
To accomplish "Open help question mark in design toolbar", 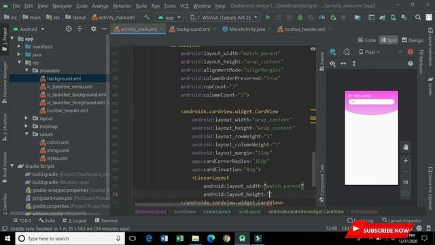I will pos(411,63).
